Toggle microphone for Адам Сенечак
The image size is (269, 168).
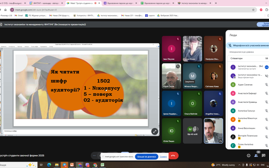[266, 84]
